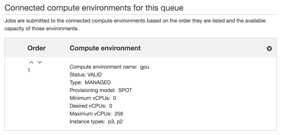Screen dimensions: 281x135
Task: Click the Compute environment name label
Action: pos(104,67)
